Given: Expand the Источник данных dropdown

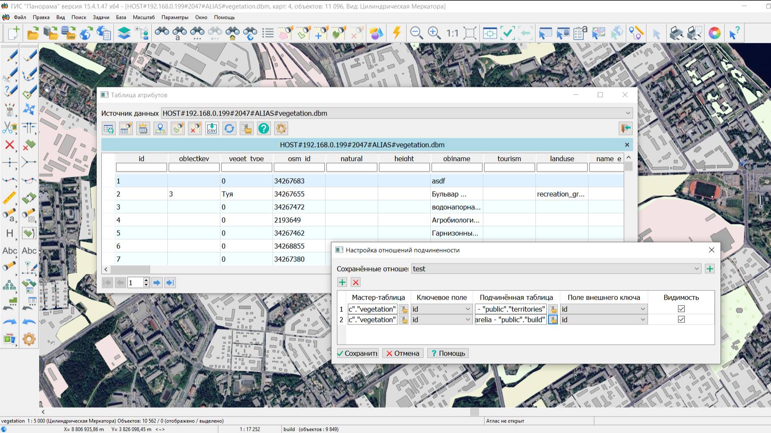Looking at the screenshot, I should [628, 113].
